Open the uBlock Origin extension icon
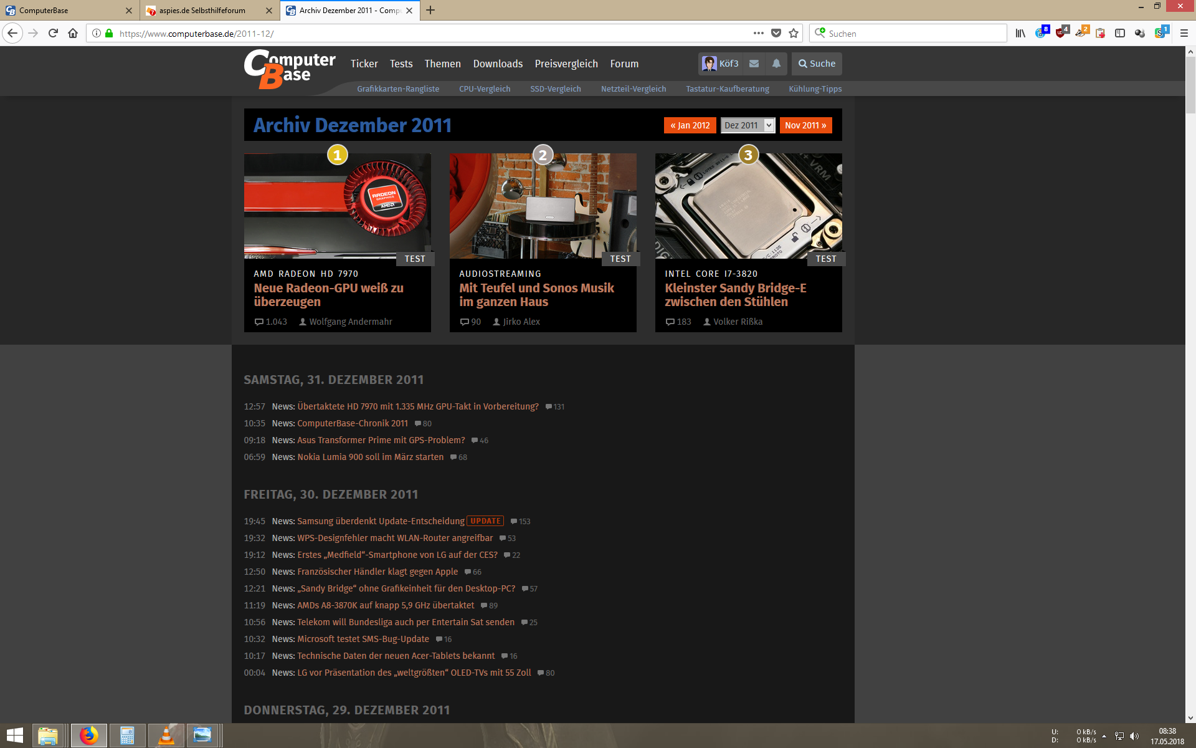 [1061, 33]
